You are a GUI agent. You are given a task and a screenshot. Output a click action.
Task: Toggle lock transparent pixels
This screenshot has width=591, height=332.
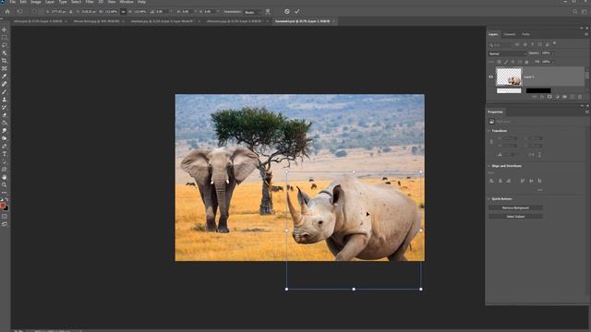tap(499, 62)
